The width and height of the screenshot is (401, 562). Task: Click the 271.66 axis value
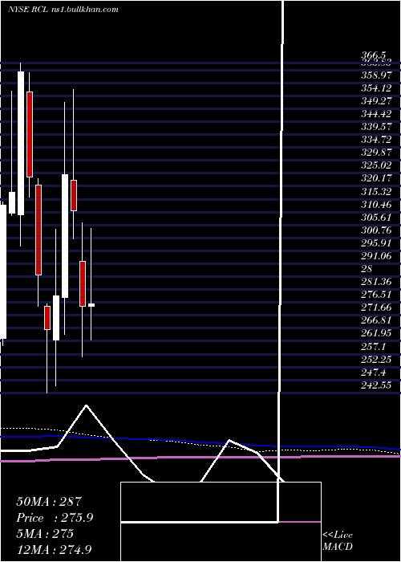376,307
